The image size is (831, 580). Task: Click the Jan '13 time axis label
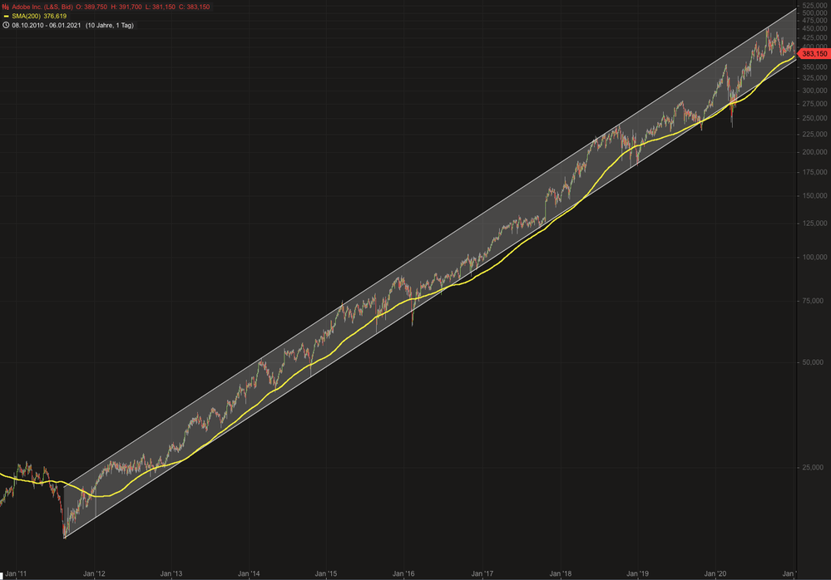[171, 573]
